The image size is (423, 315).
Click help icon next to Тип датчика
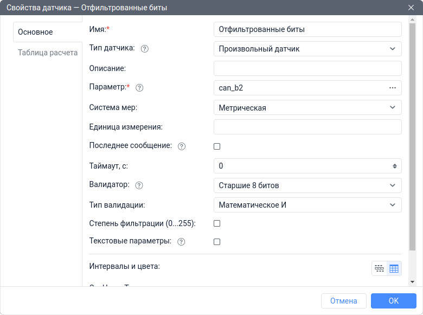[x=144, y=48]
